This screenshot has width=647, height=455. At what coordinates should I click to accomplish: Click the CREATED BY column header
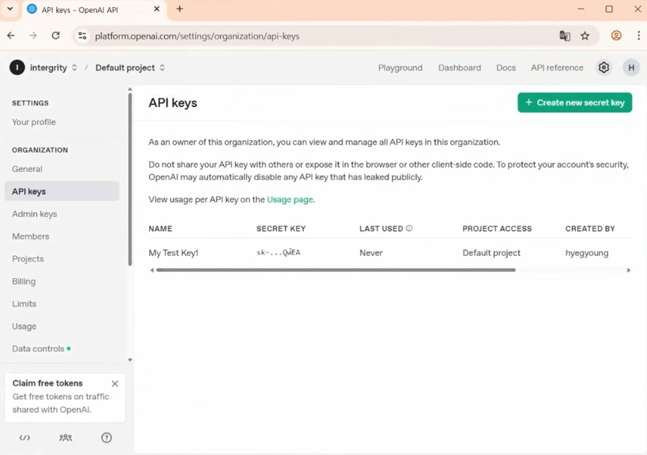tap(590, 228)
